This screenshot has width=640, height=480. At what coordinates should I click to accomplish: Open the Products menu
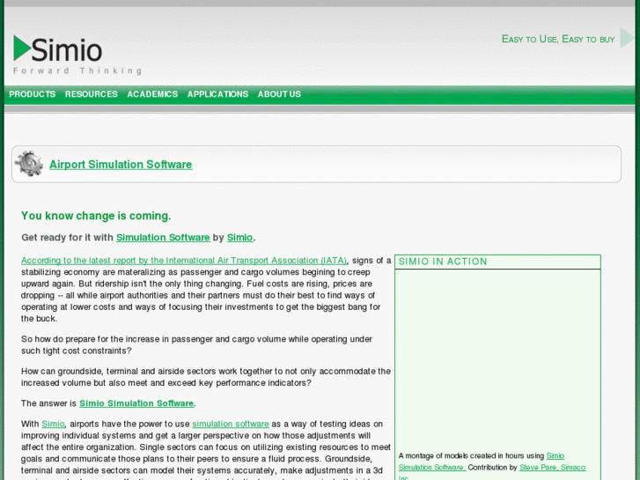coord(33,94)
